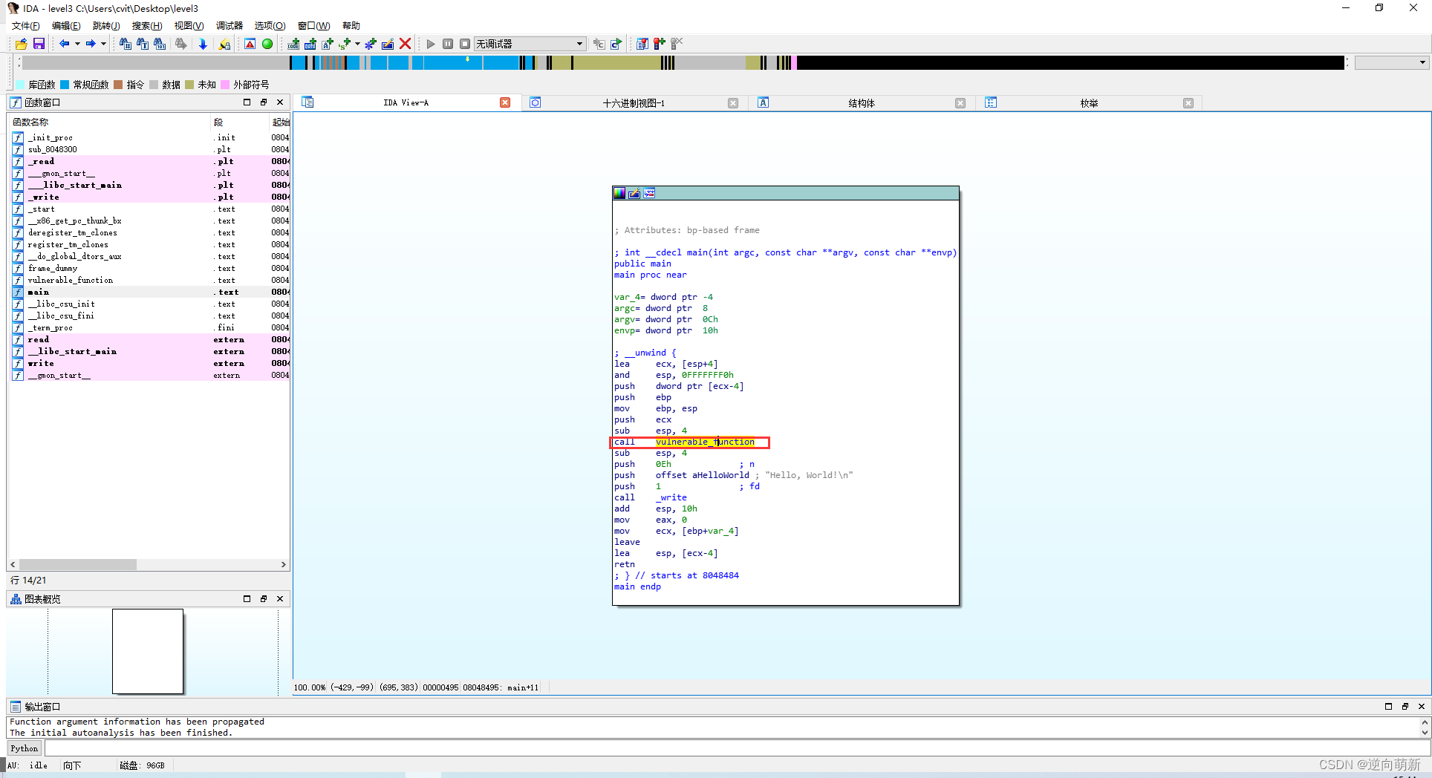This screenshot has height=778, width=1432.
Task: Start the process with play button
Action: pyautogui.click(x=431, y=44)
